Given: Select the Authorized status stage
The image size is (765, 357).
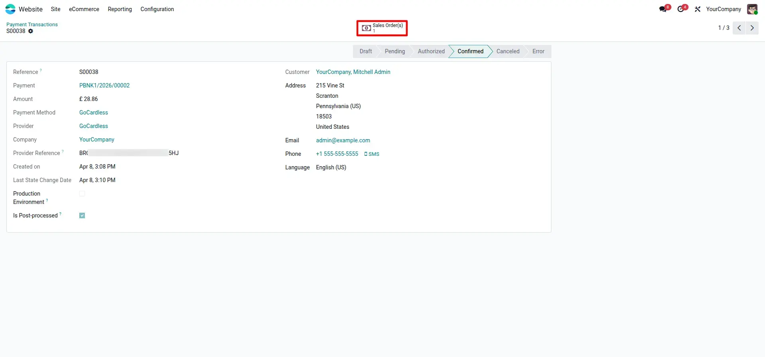Looking at the screenshot, I should point(431,51).
